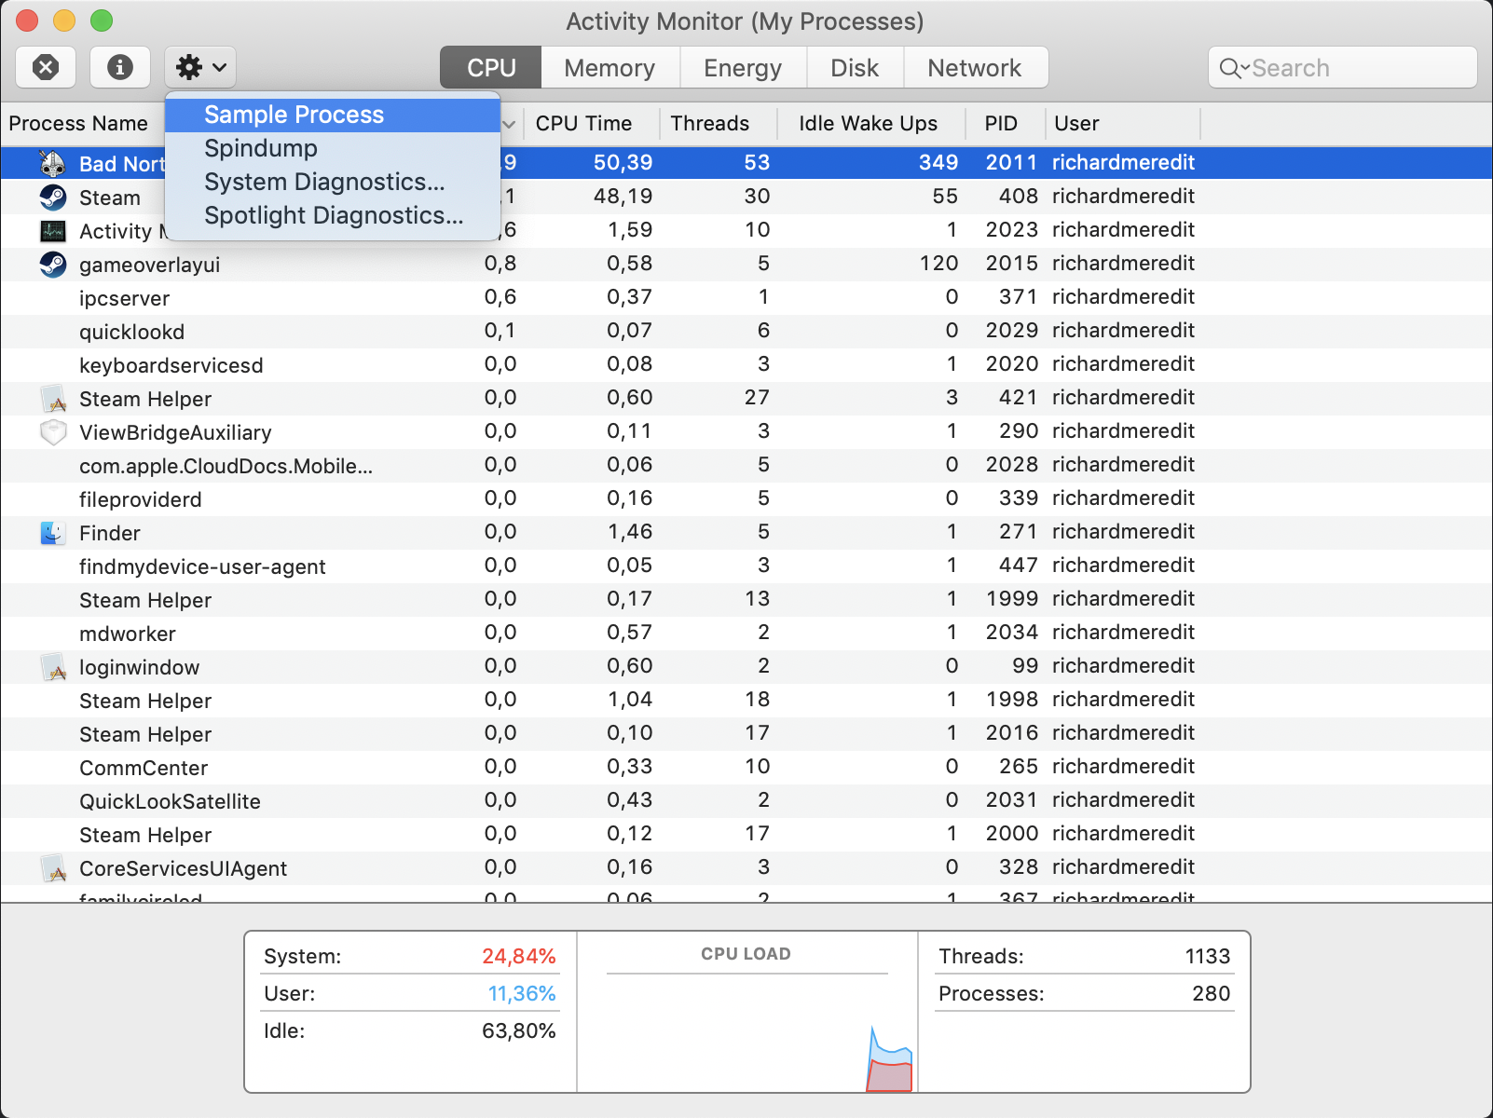Click the System 24,84% value
The width and height of the screenshot is (1493, 1118).
pyautogui.click(x=518, y=957)
